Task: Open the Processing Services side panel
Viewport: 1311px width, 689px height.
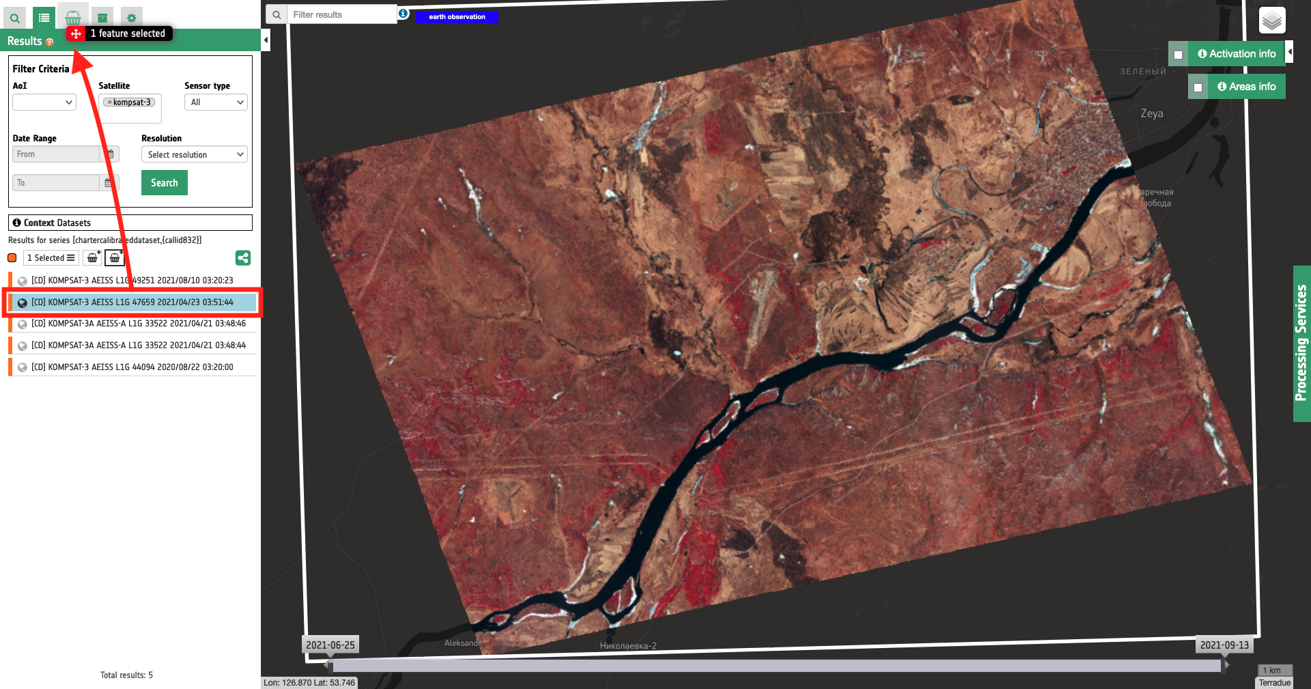Action: click(x=1301, y=343)
